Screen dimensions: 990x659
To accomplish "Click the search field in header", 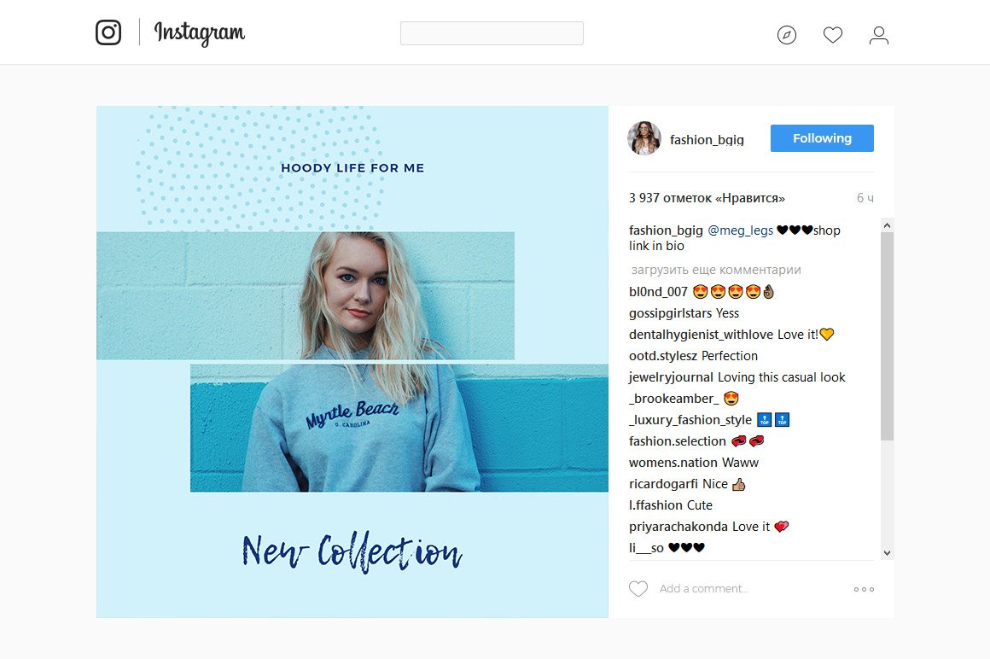I will click(492, 32).
